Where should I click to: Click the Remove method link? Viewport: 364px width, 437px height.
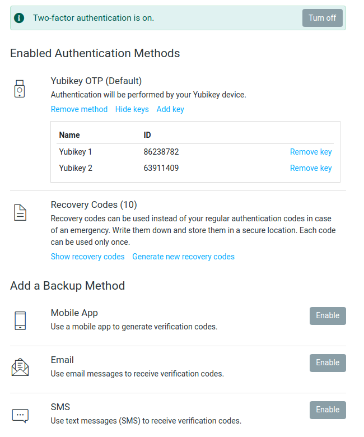[x=79, y=109]
